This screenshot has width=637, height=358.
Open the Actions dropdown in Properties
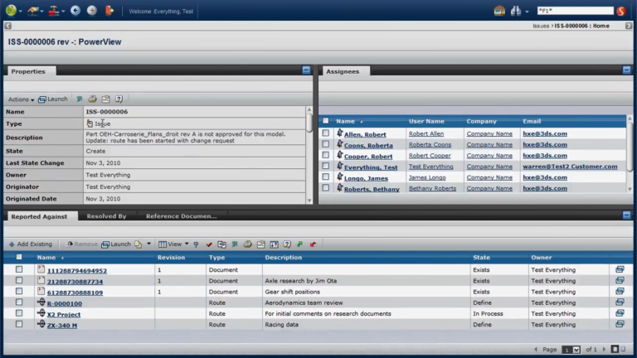click(x=21, y=99)
